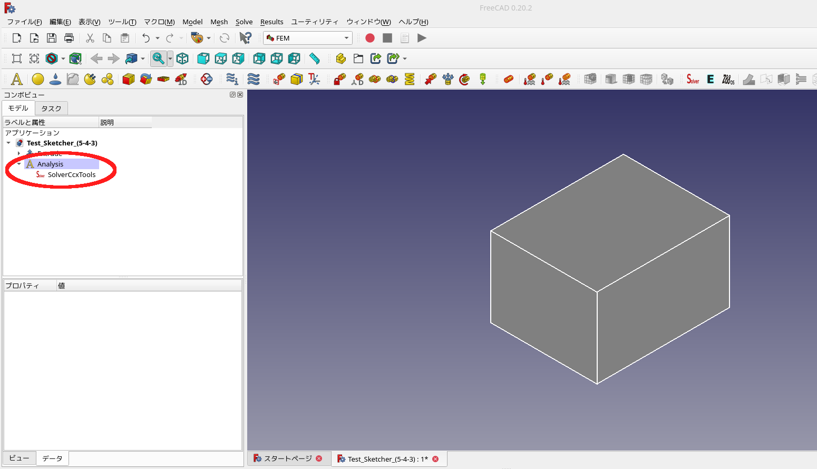Select the Elmer solver
817x469 pixels.
tap(710, 79)
